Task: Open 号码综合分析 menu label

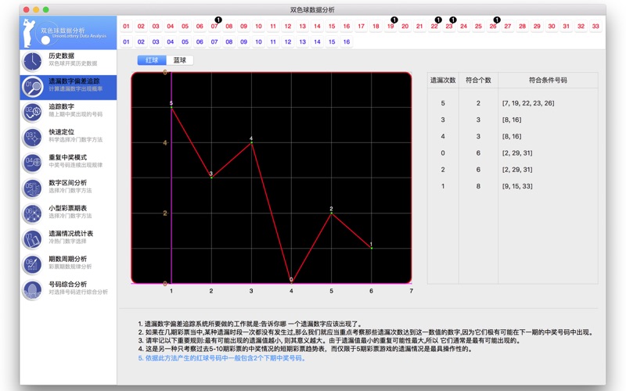Action: pos(68,285)
